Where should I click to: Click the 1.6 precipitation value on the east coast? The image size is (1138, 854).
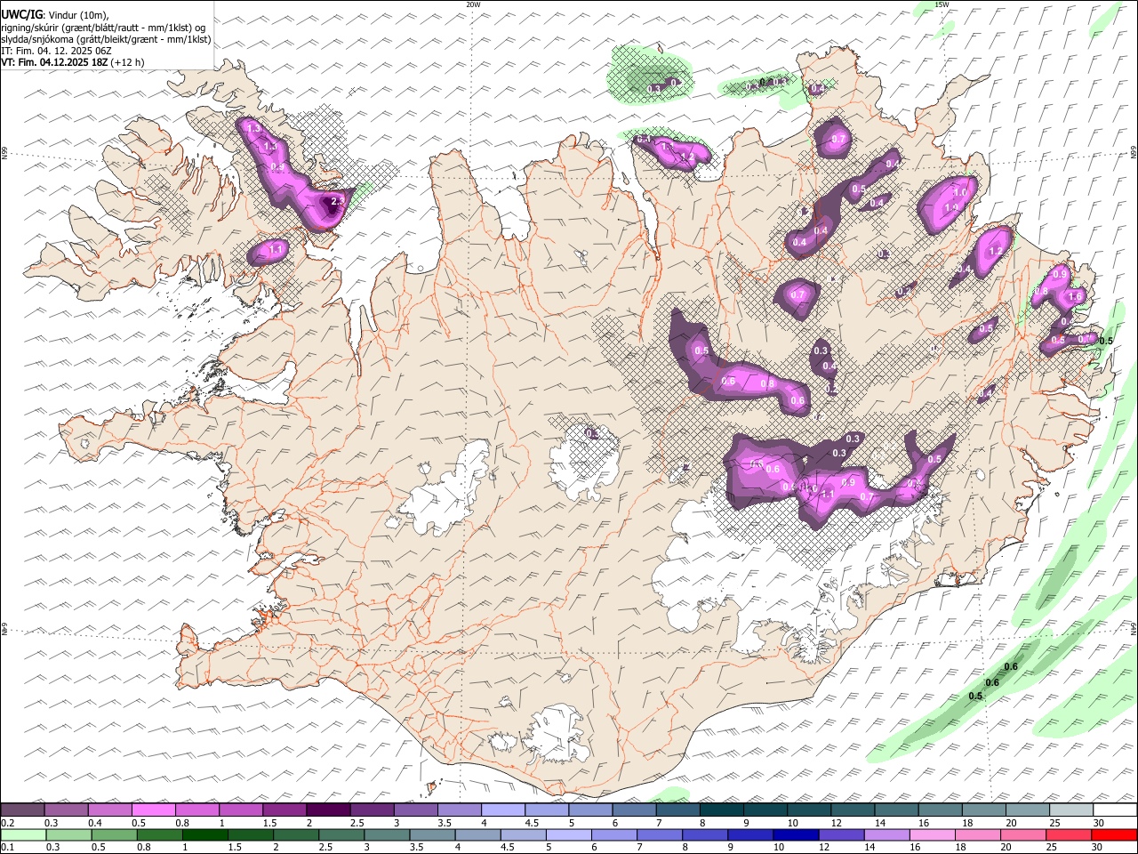click(x=1074, y=297)
